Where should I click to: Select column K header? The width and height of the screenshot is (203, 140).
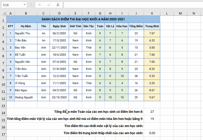tap(152, 13)
